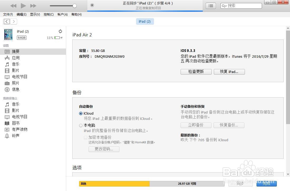Click the vertical scrollbar up arrow

[288, 28]
